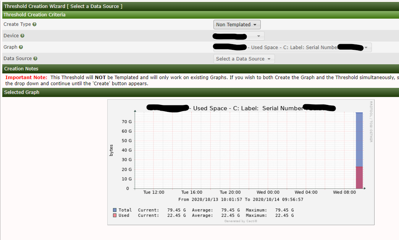Viewport: 399px width, 240px height.
Task: Click the Generated by Cacti footer text
Action: [x=241, y=221]
